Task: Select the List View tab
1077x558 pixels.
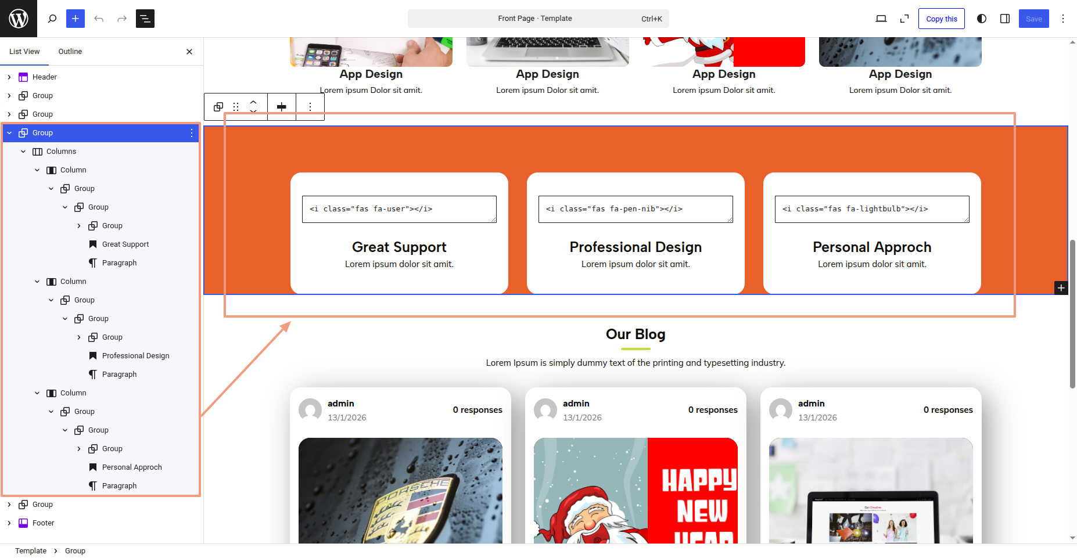Action: 24,52
